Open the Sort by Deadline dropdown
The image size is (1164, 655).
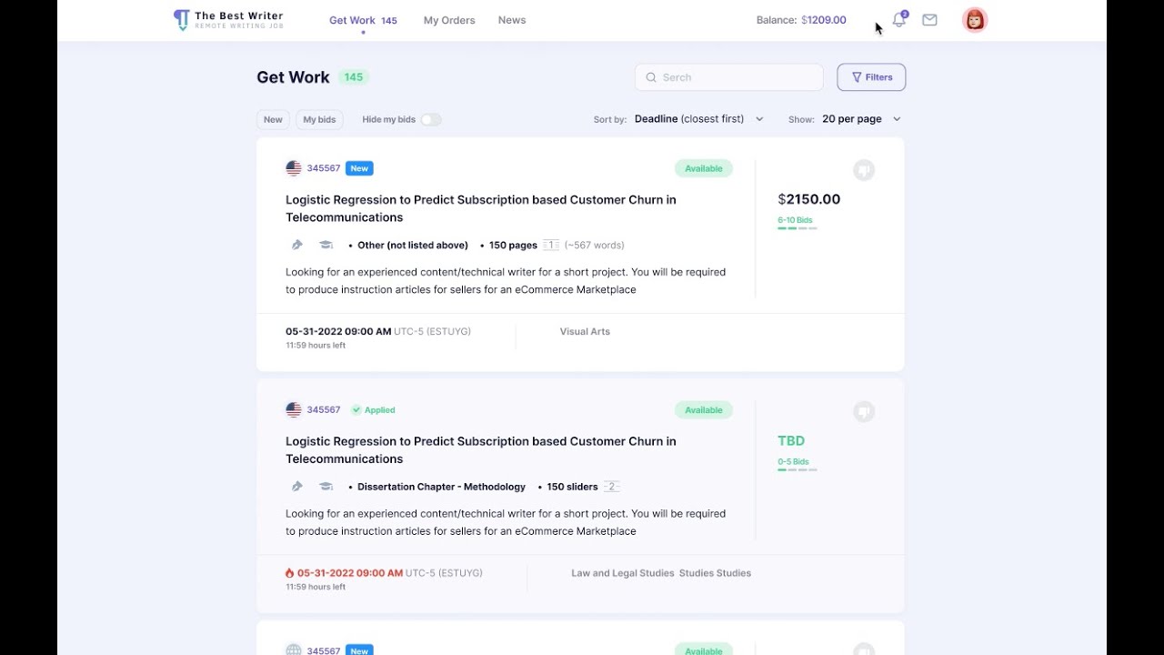698,119
